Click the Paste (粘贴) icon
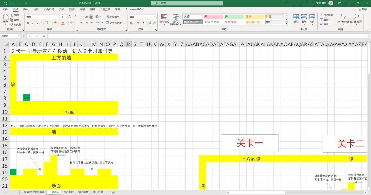371x195 pixels. (5, 17)
